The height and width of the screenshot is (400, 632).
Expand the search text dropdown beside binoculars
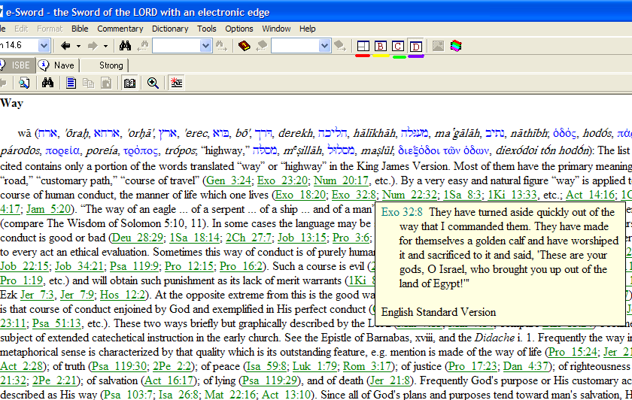pyautogui.click(x=207, y=46)
